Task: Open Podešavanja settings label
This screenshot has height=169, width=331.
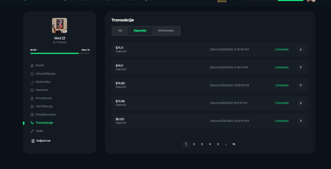Action: tap(46, 115)
